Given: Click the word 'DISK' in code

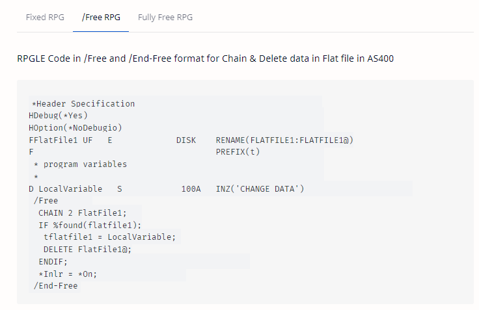Looking at the screenshot, I should (x=186, y=140).
